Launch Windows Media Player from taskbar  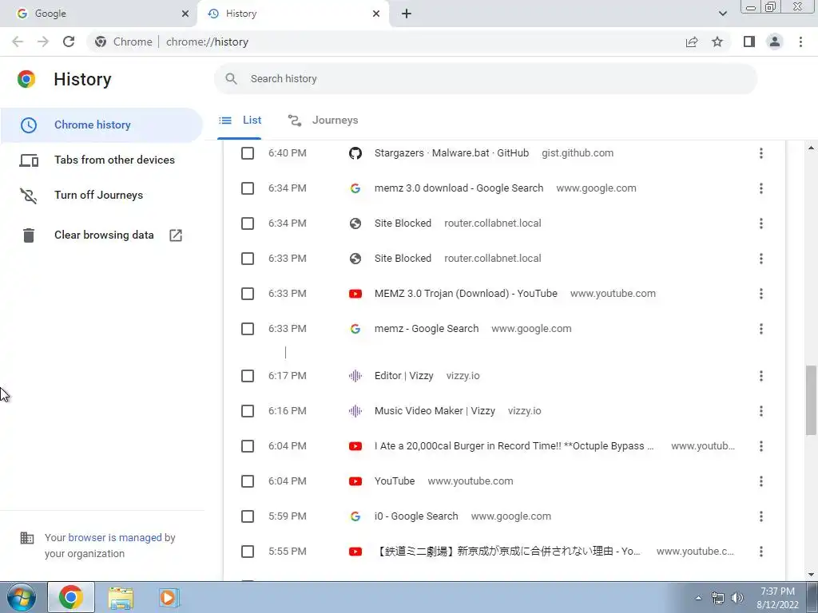(168, 598)
